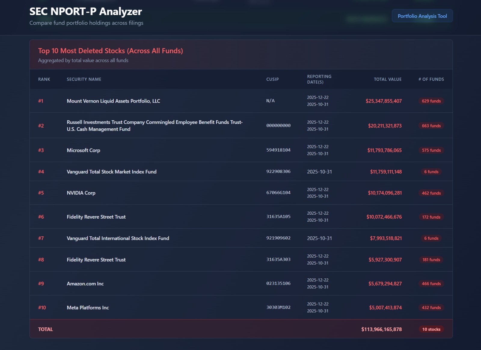Click the $113,966,165,878 total value

coord(381,329)
